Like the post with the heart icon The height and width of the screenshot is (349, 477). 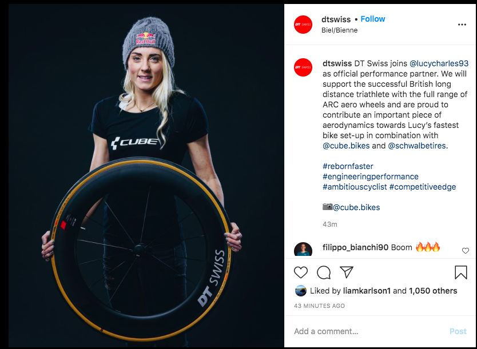(301, 272)
